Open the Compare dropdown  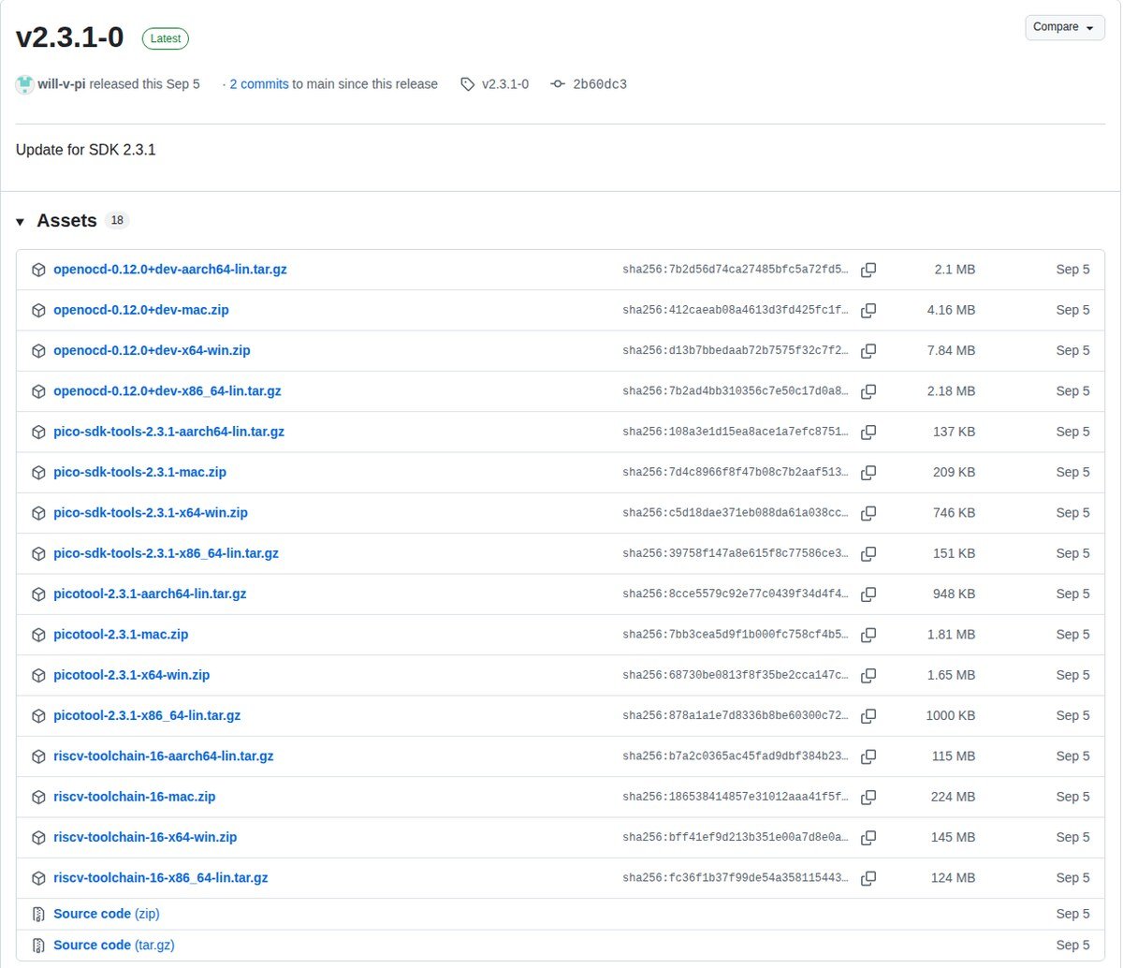click(x=1065, y=27)
